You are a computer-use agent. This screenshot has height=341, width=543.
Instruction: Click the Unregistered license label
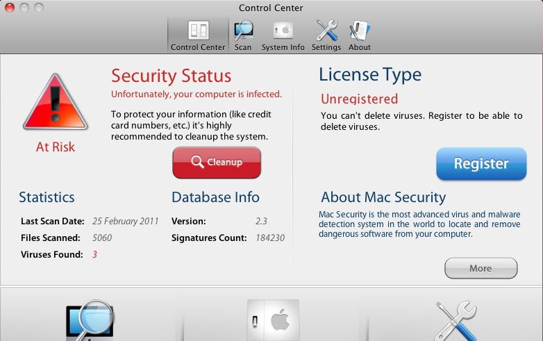pos(359,99)
